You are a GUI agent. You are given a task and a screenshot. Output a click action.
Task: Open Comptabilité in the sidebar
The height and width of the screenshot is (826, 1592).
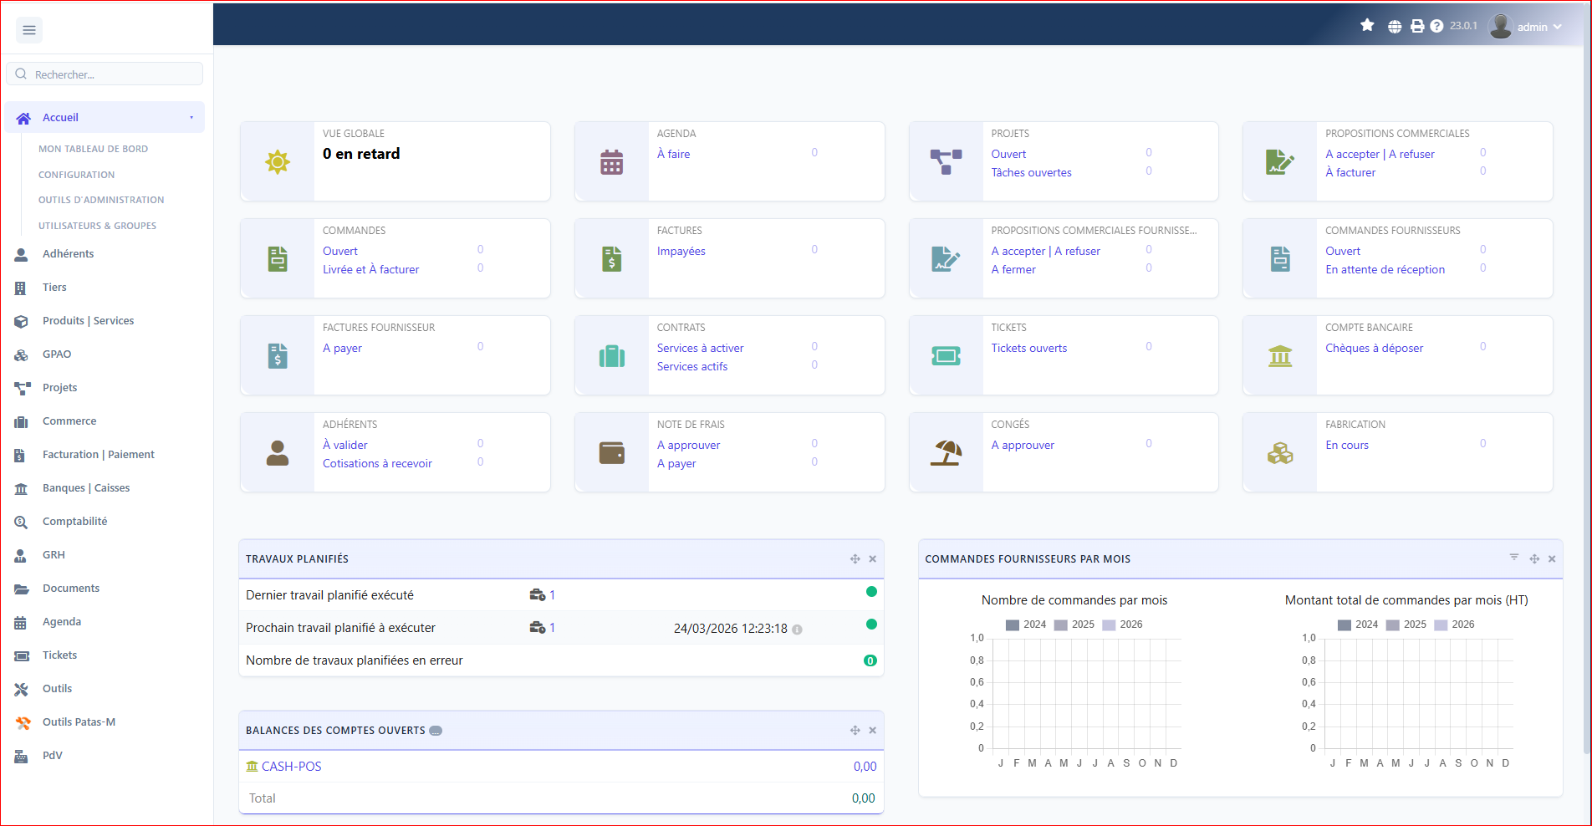point(74,522)
